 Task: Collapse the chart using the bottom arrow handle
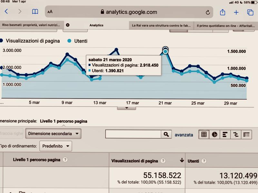point(126,108)
